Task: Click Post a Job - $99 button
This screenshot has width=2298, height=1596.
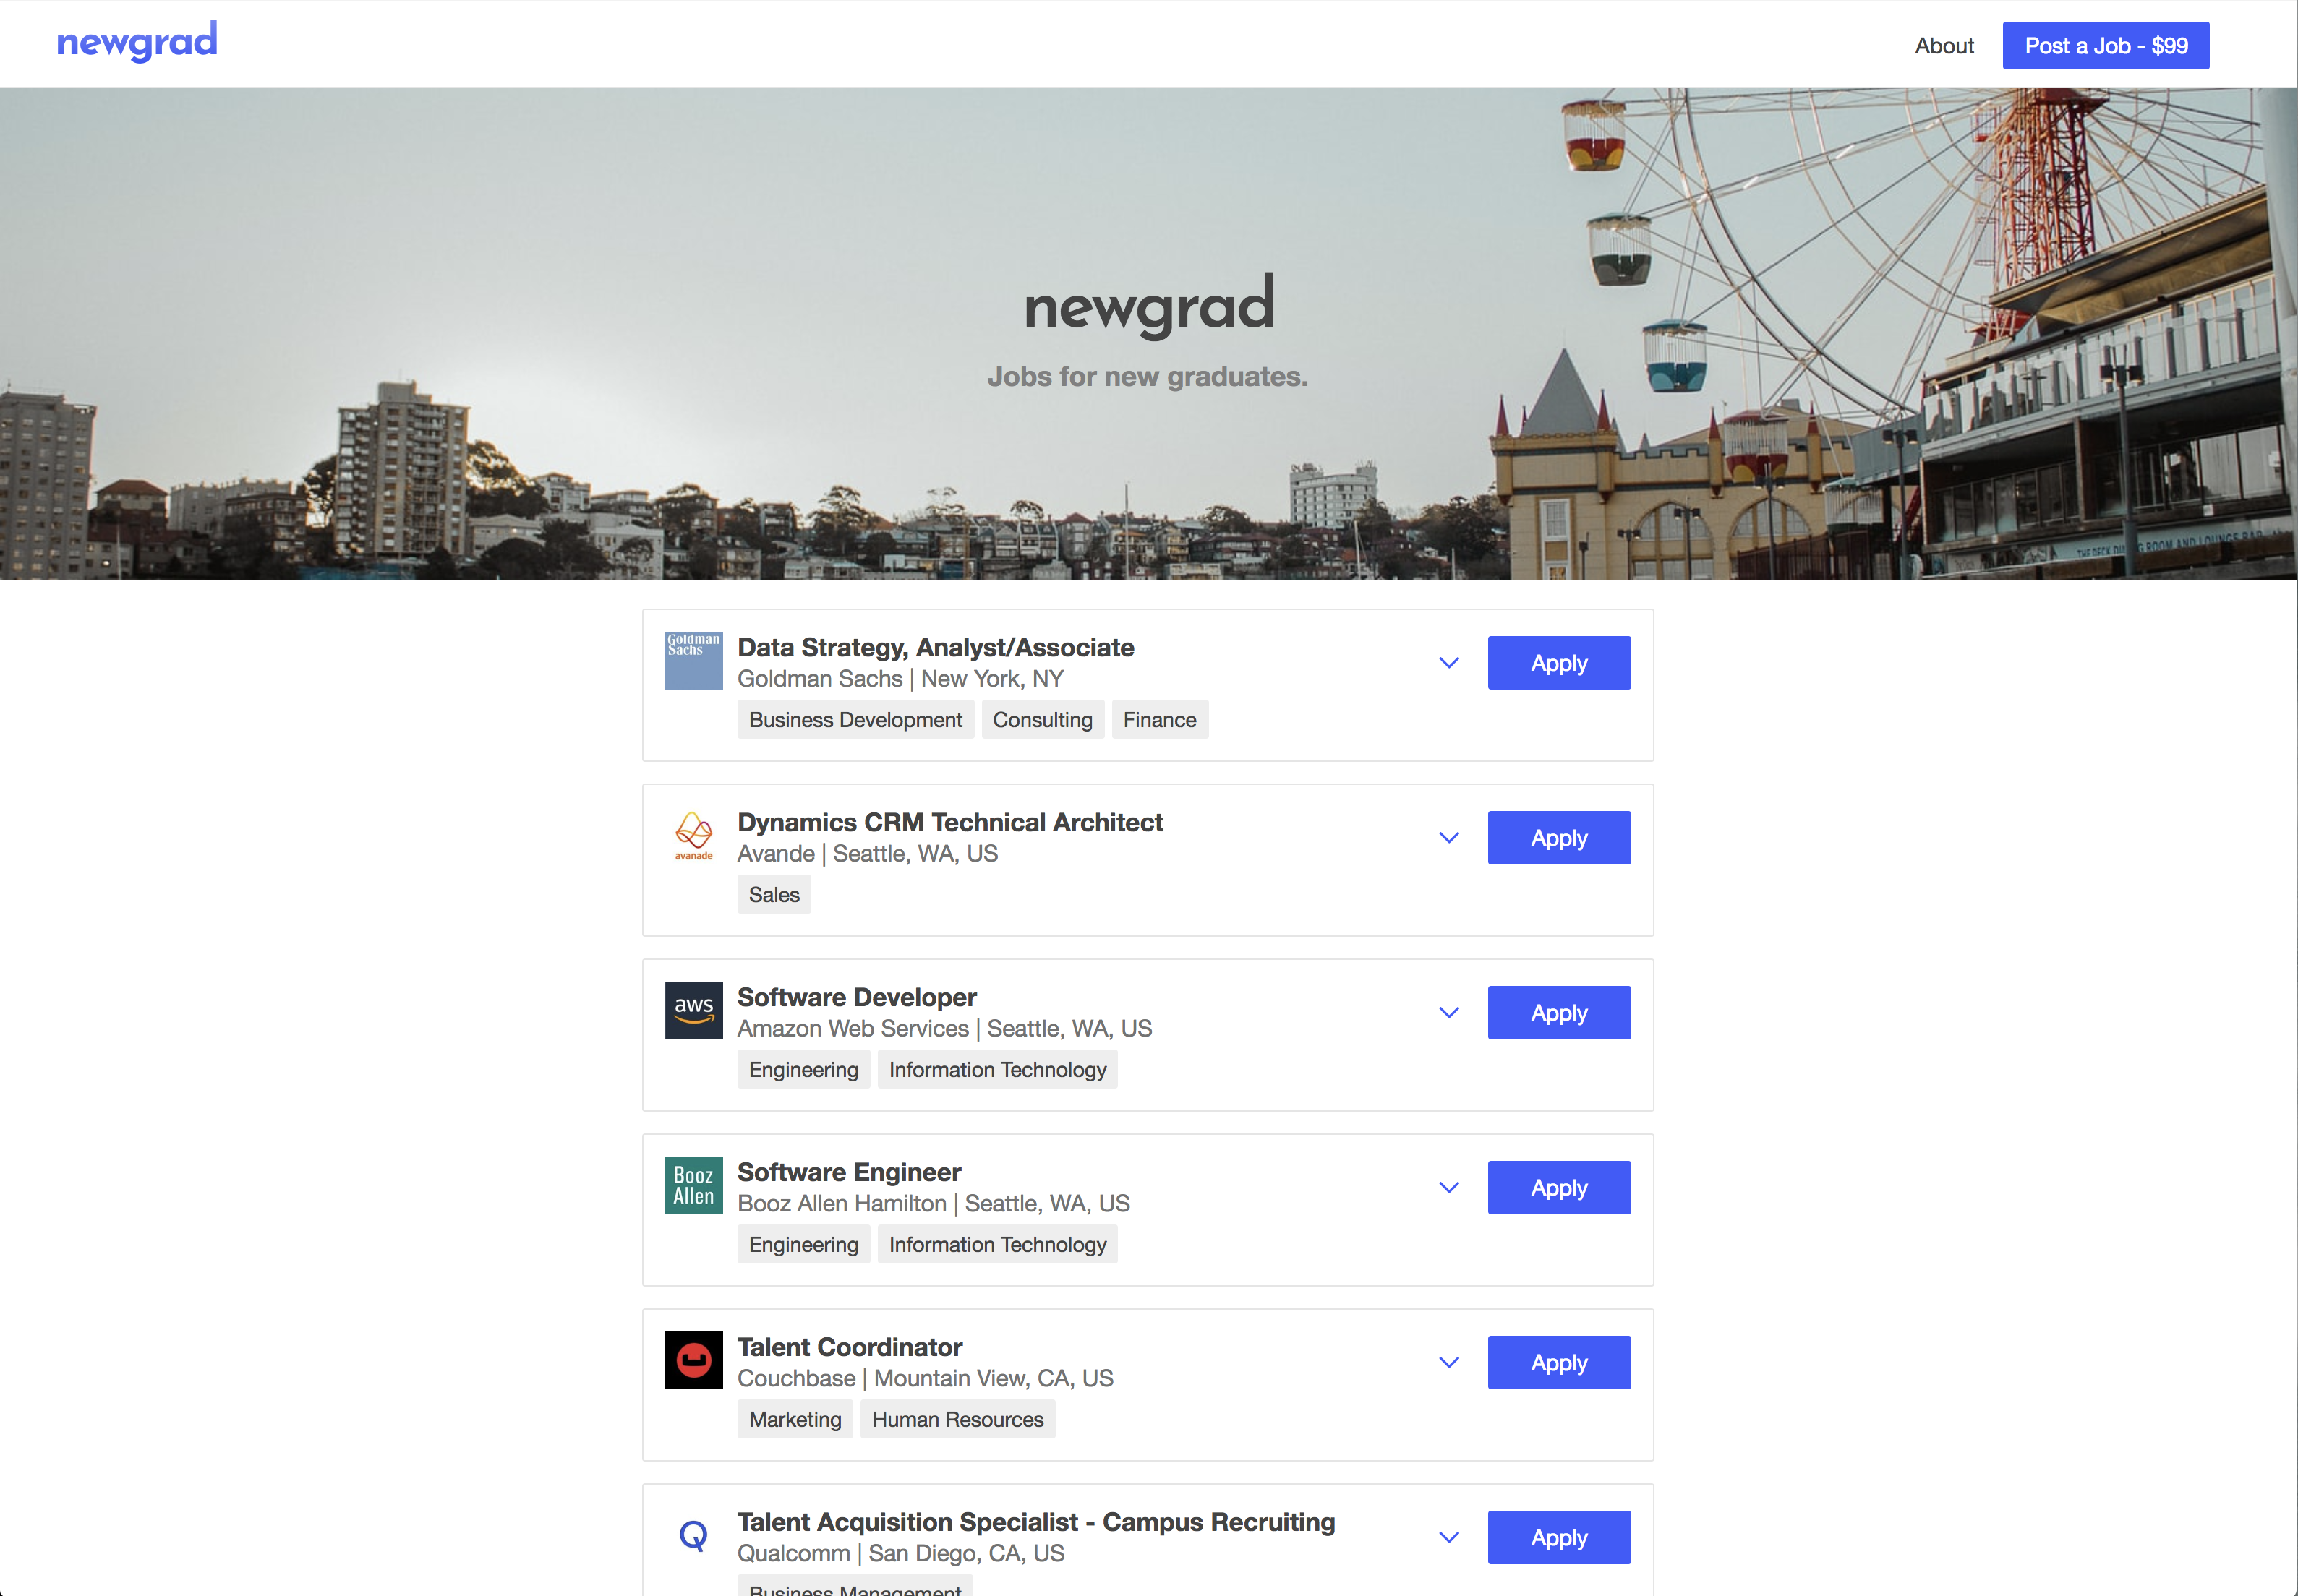Action: (2106, 46)
